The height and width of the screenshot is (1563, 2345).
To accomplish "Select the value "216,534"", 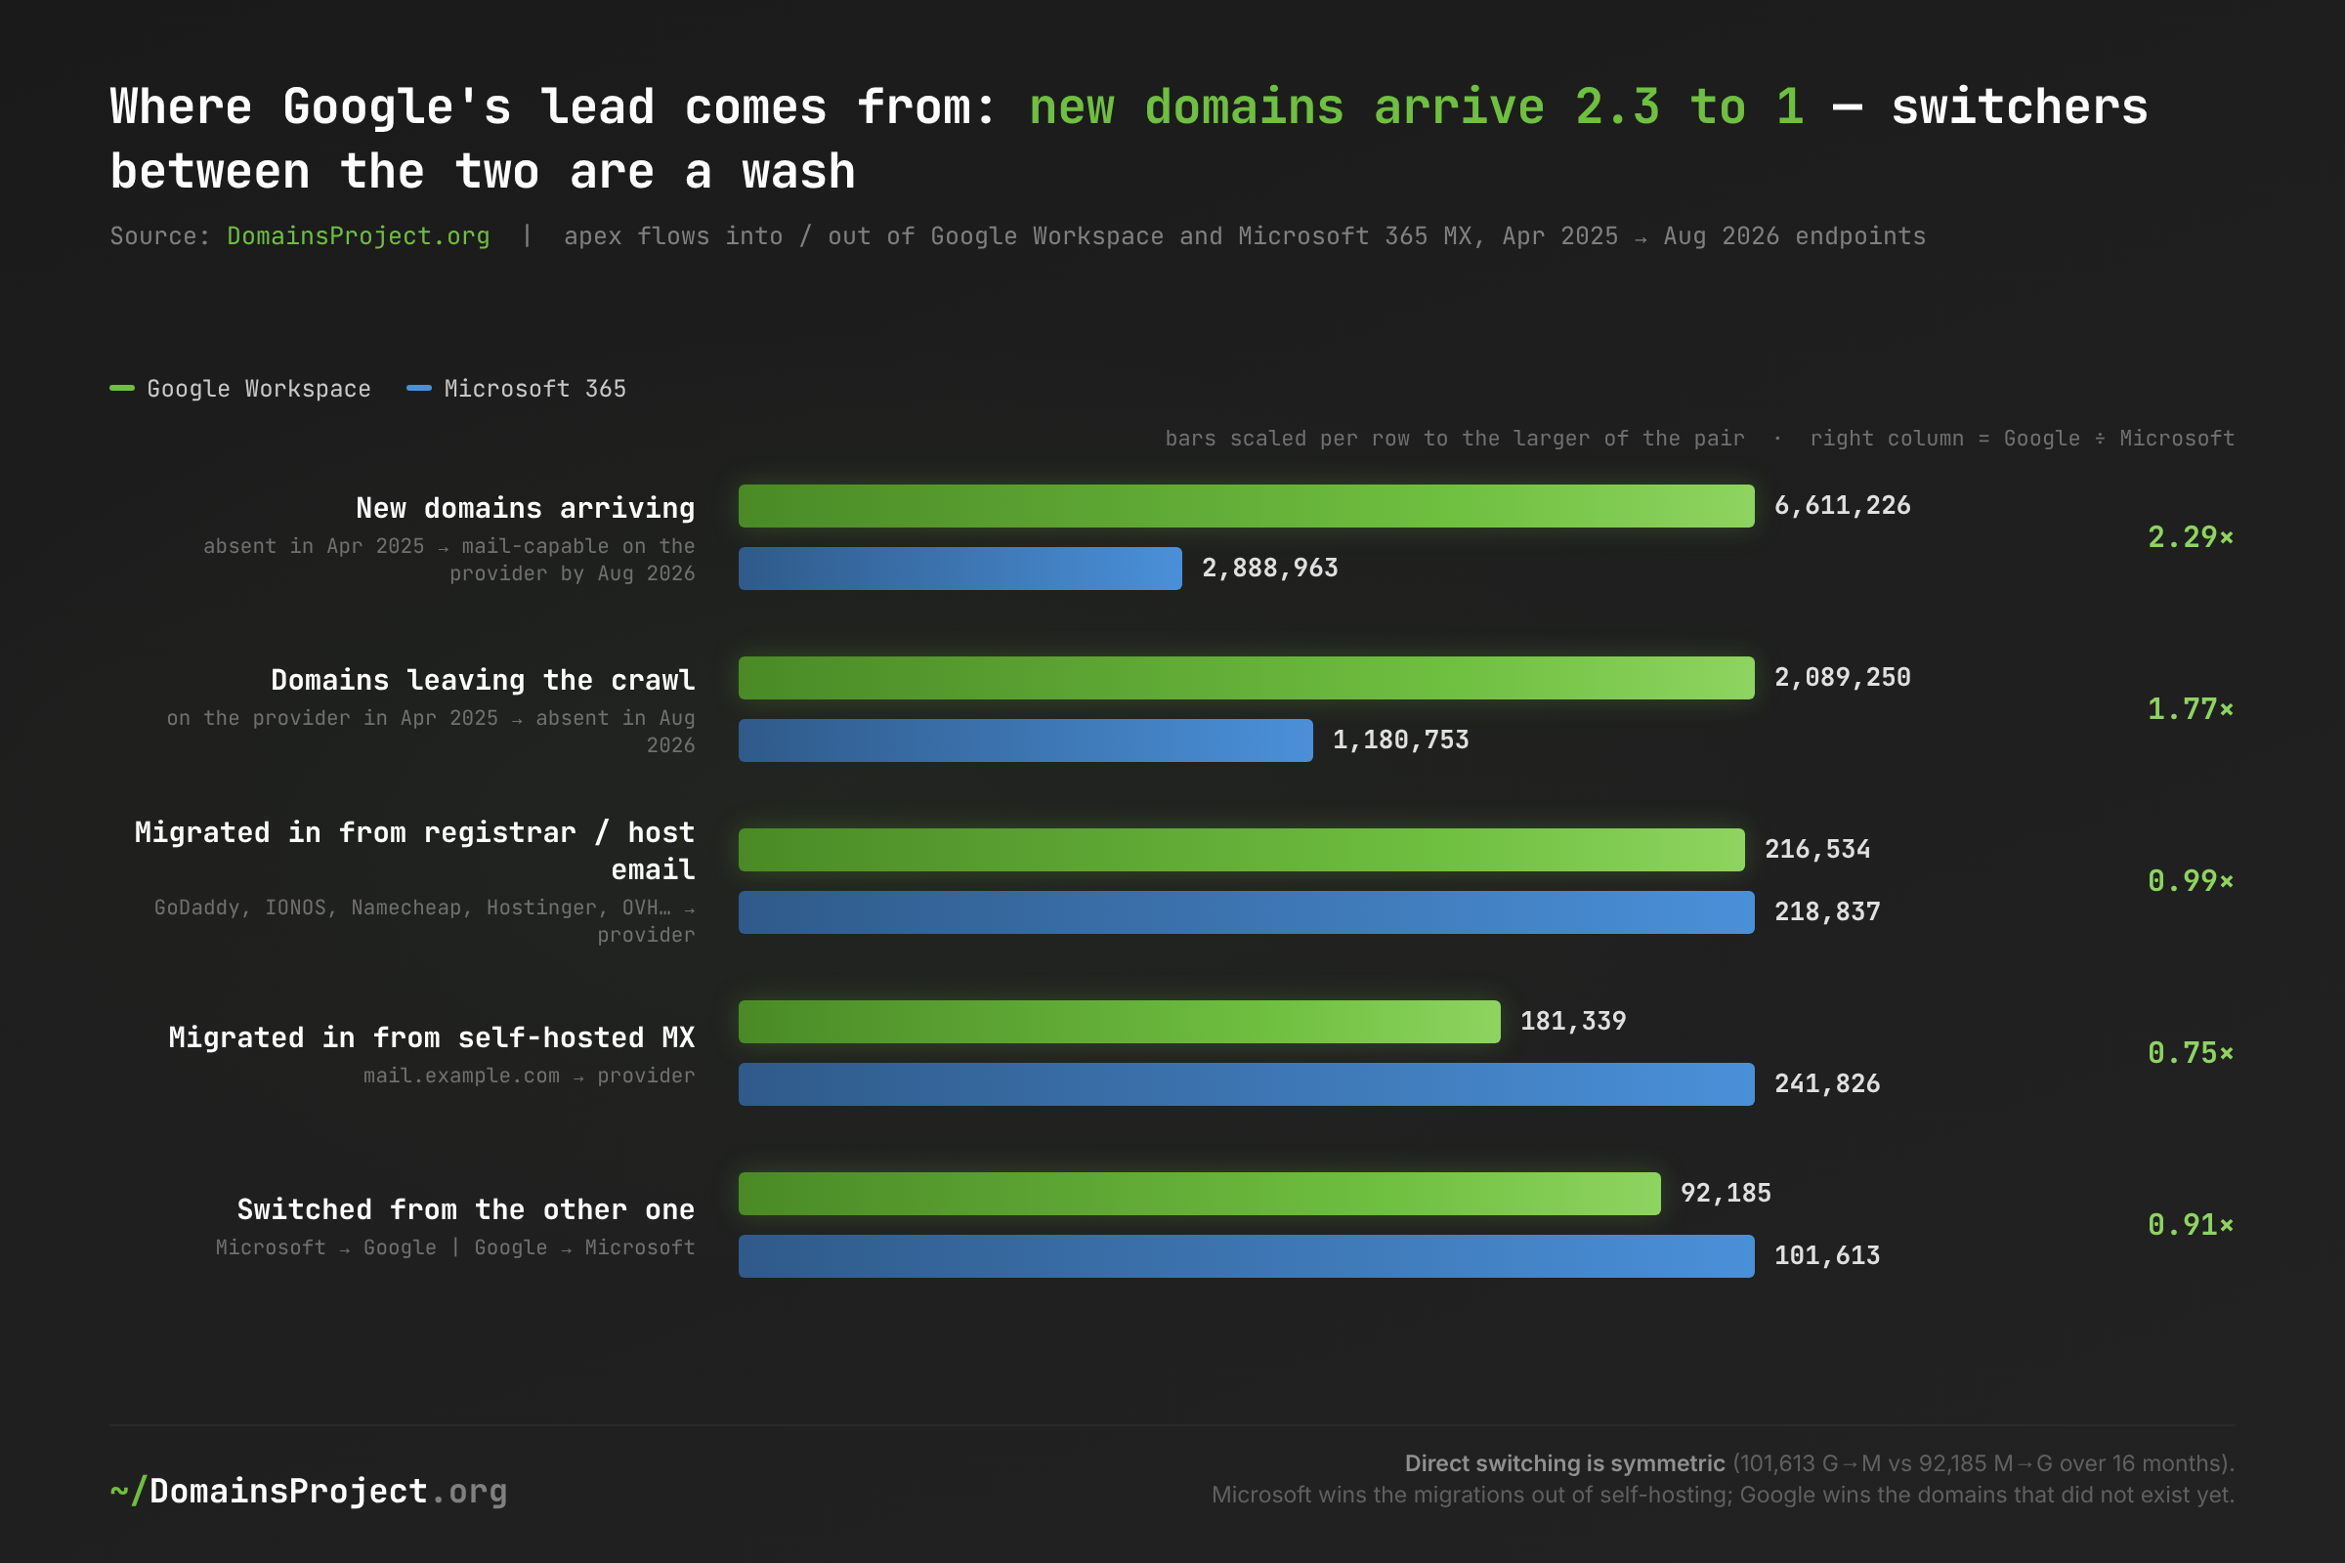I will (x=1817, y=849).
